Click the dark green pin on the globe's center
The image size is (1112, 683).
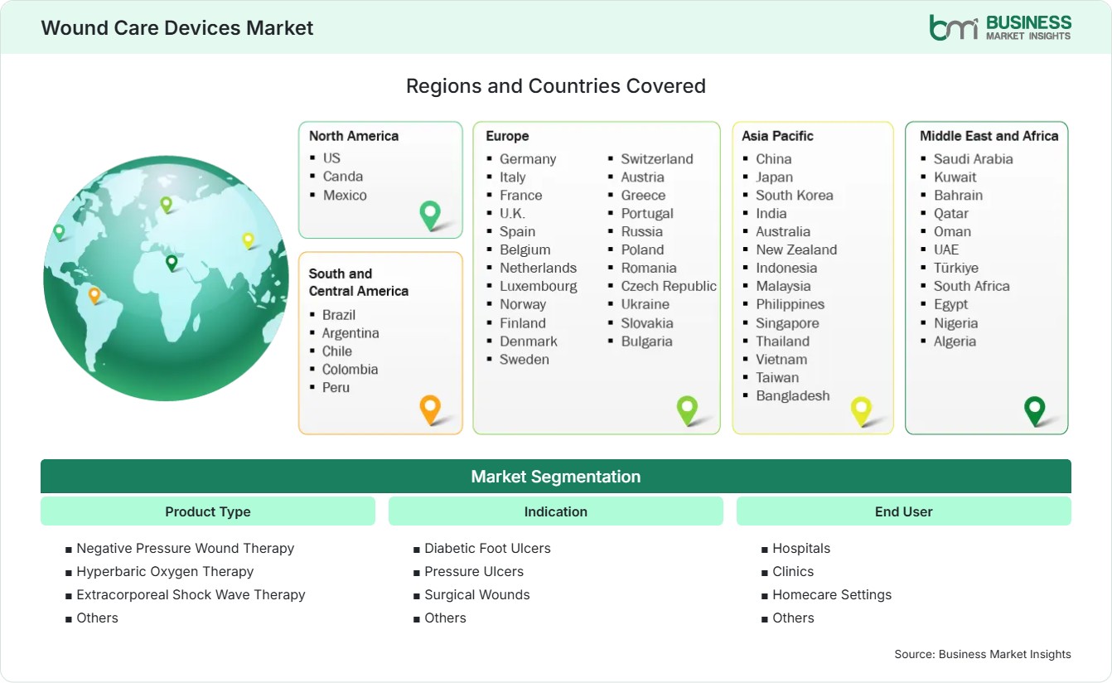point(172,263)
